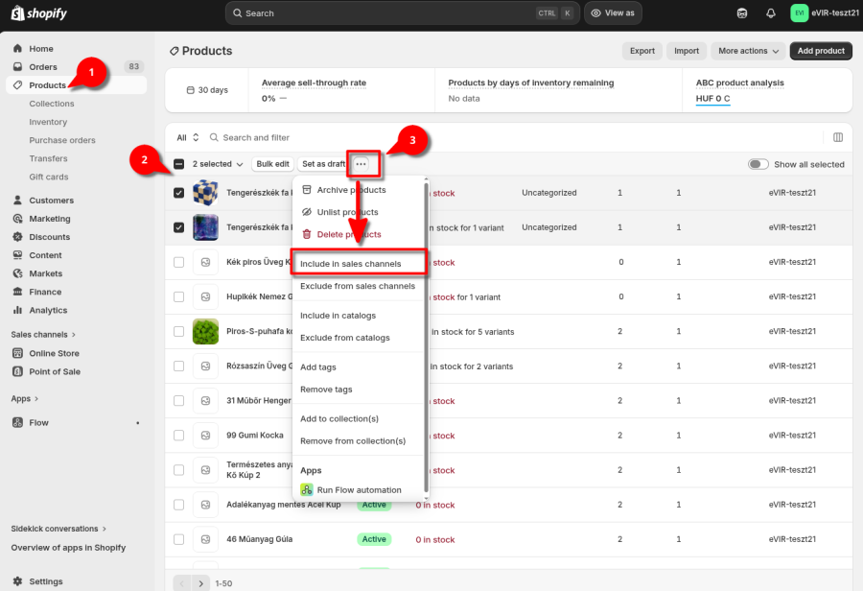Click the scrollbar of the bulk actions menu

click(426, 336)
